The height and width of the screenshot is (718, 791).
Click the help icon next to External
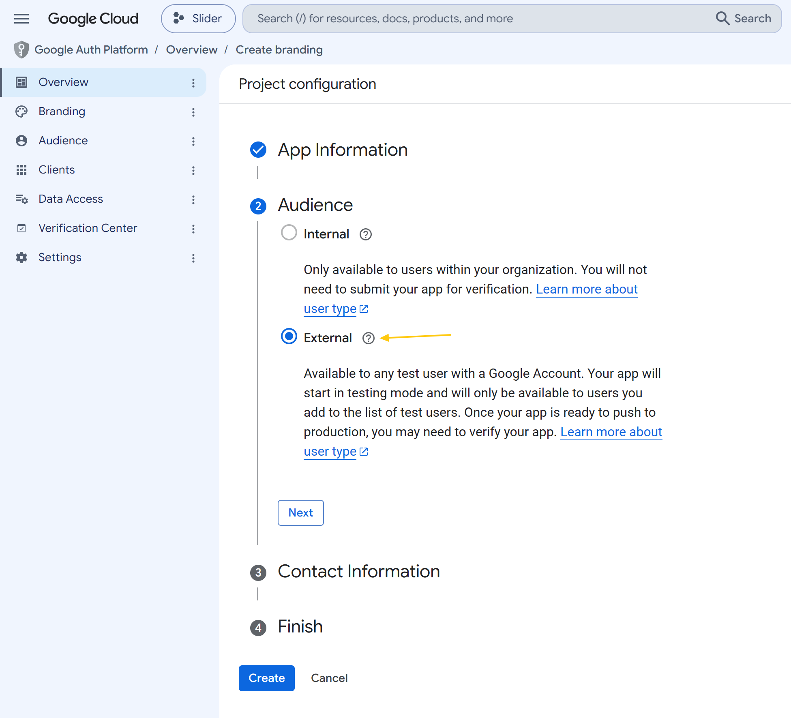click(369, 338)
